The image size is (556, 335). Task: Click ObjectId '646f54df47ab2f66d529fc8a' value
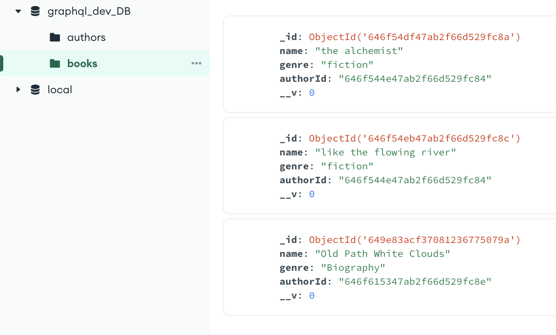click(x=415, y=37)
